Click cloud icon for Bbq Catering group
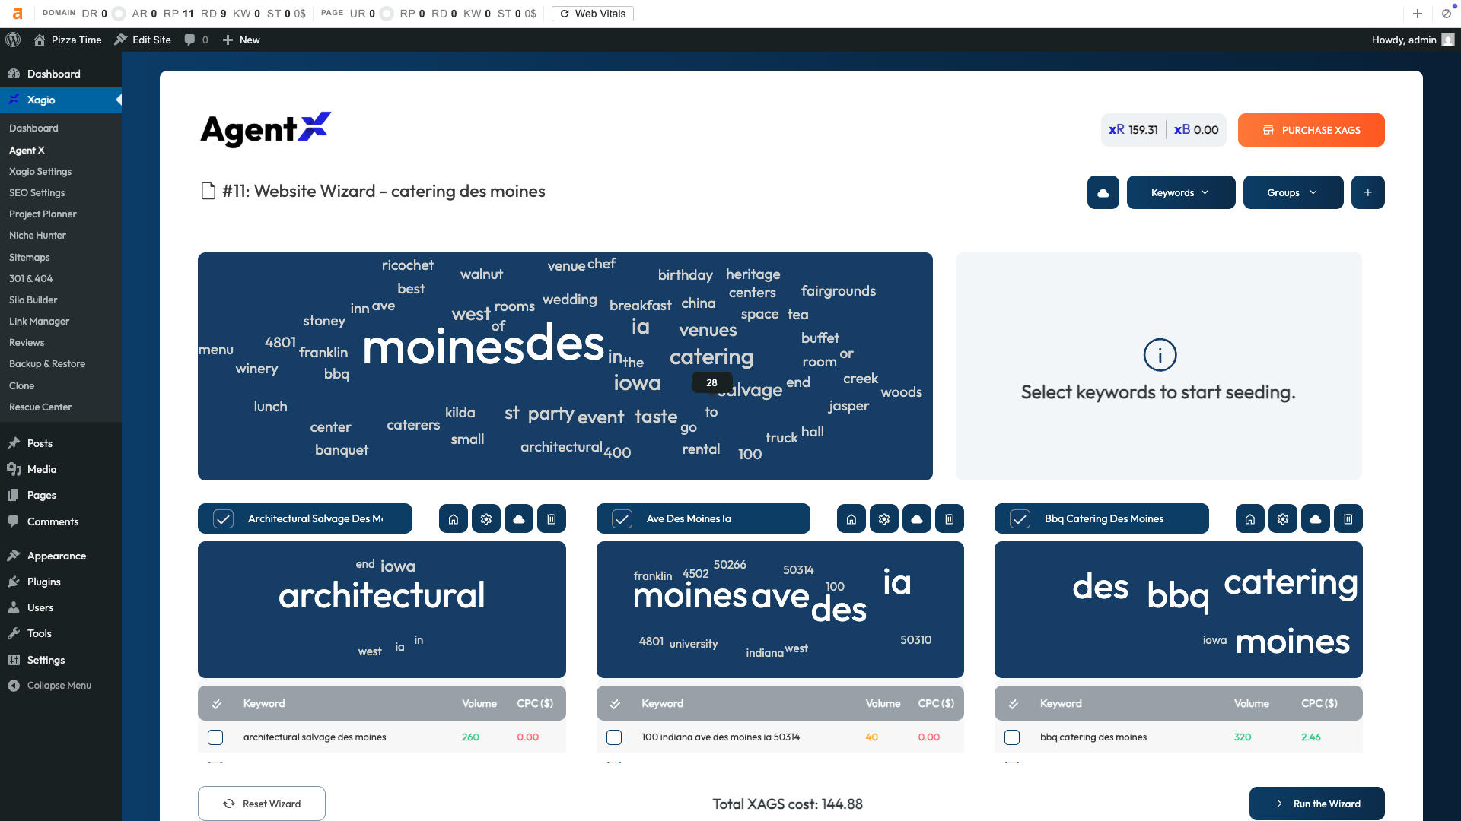 pyautogui.click(x=1316, y=519)
